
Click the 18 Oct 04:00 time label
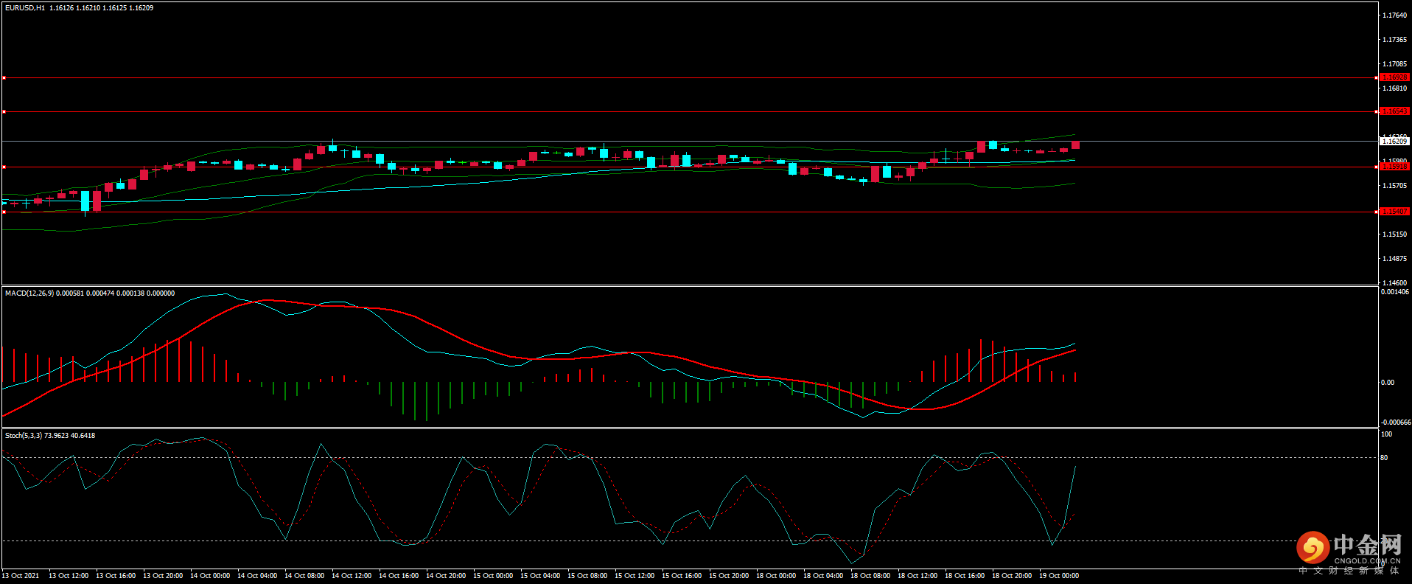point(823,576)
